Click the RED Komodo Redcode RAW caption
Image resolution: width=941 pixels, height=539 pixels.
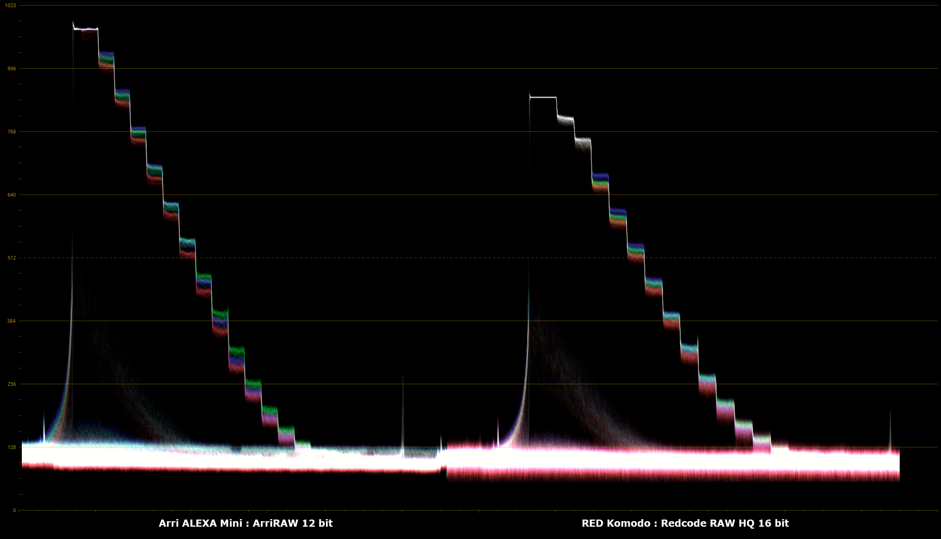(x=685, y=524)
